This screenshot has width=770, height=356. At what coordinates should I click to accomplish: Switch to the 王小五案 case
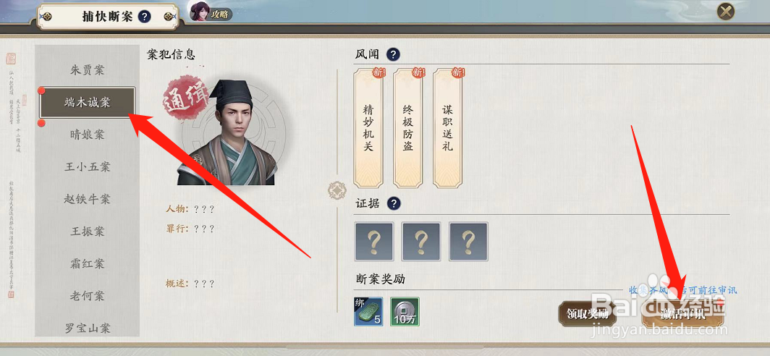[x=88, y=167]
